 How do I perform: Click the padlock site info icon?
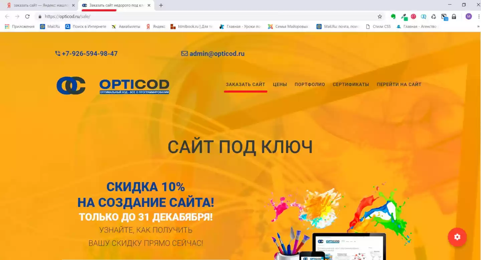tap(40, 16)
